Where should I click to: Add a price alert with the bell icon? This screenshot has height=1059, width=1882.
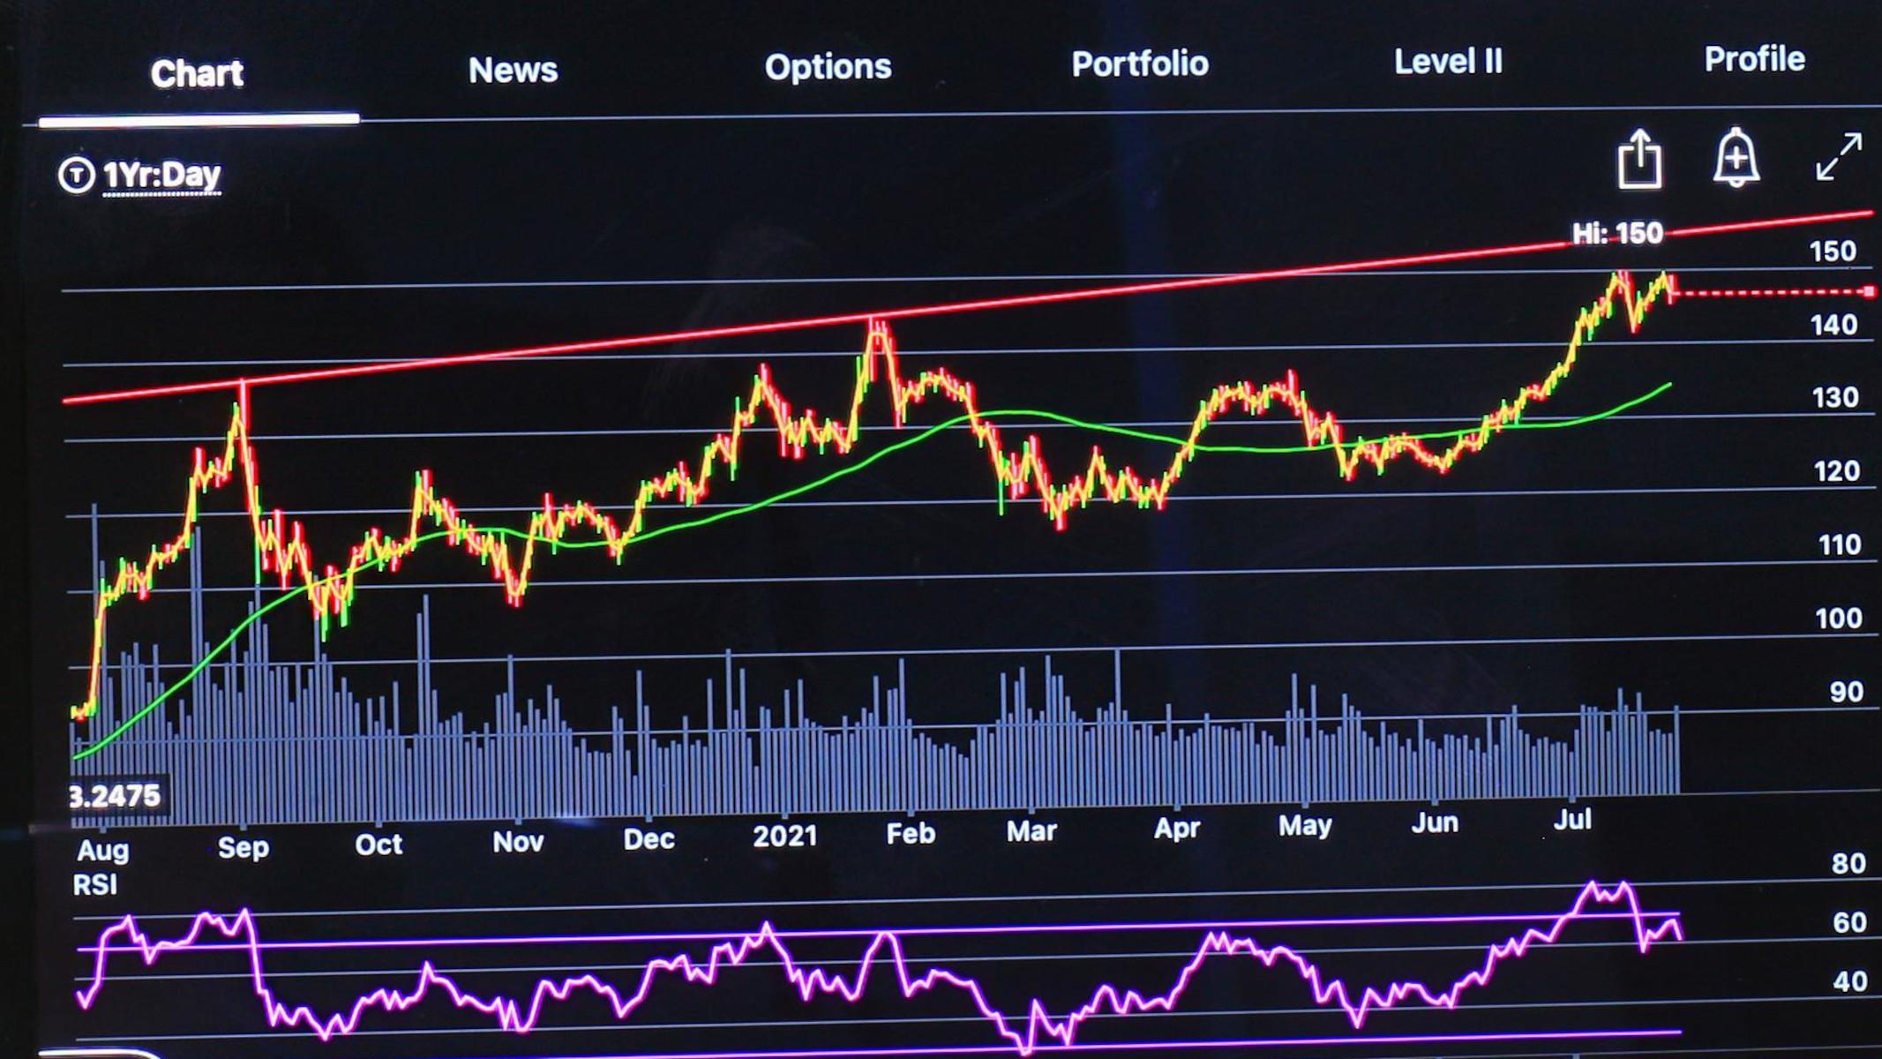pyautogui.click(x=1736, y=159)
